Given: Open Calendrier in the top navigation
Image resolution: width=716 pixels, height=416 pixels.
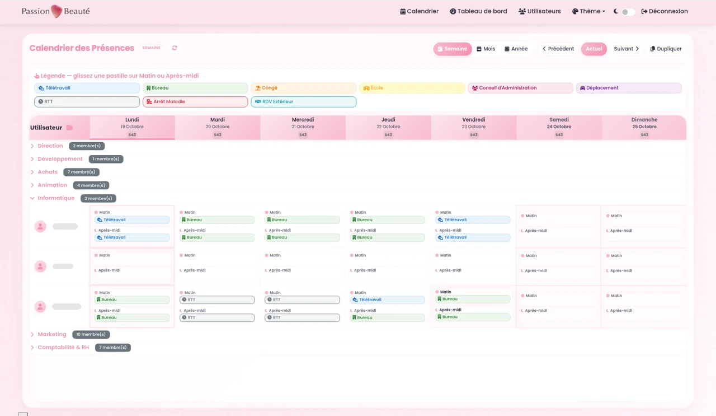Looking at the screenshot, I should coord(420,11).
